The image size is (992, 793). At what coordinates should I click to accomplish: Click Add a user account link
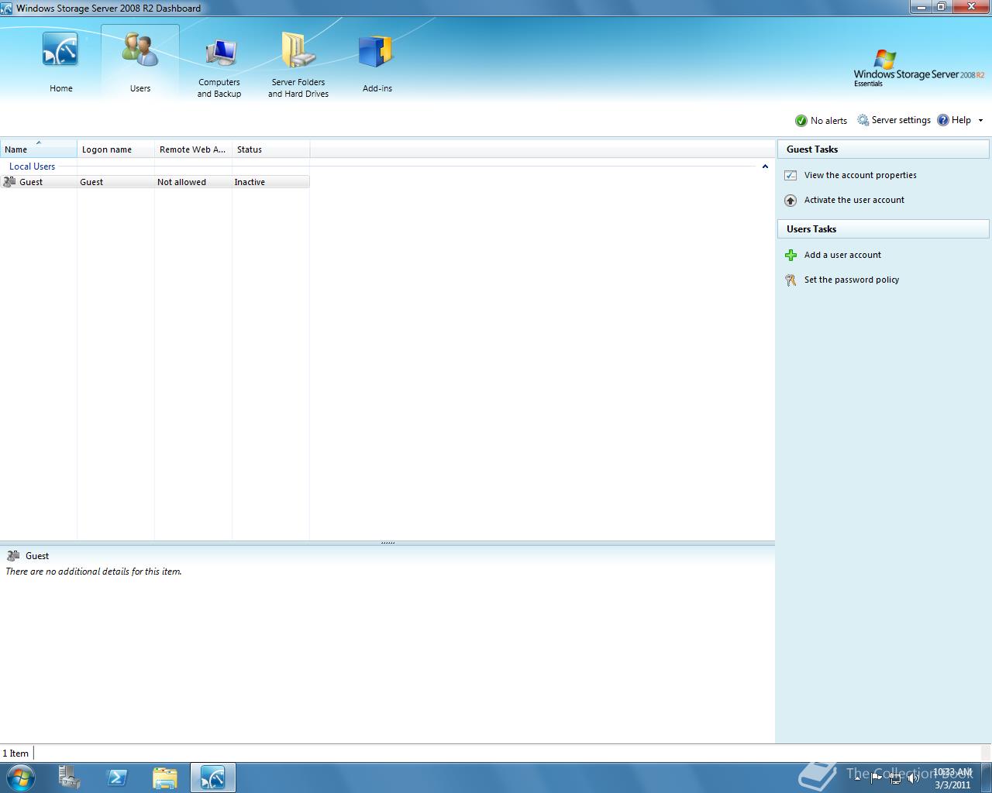tap(842, 255)
